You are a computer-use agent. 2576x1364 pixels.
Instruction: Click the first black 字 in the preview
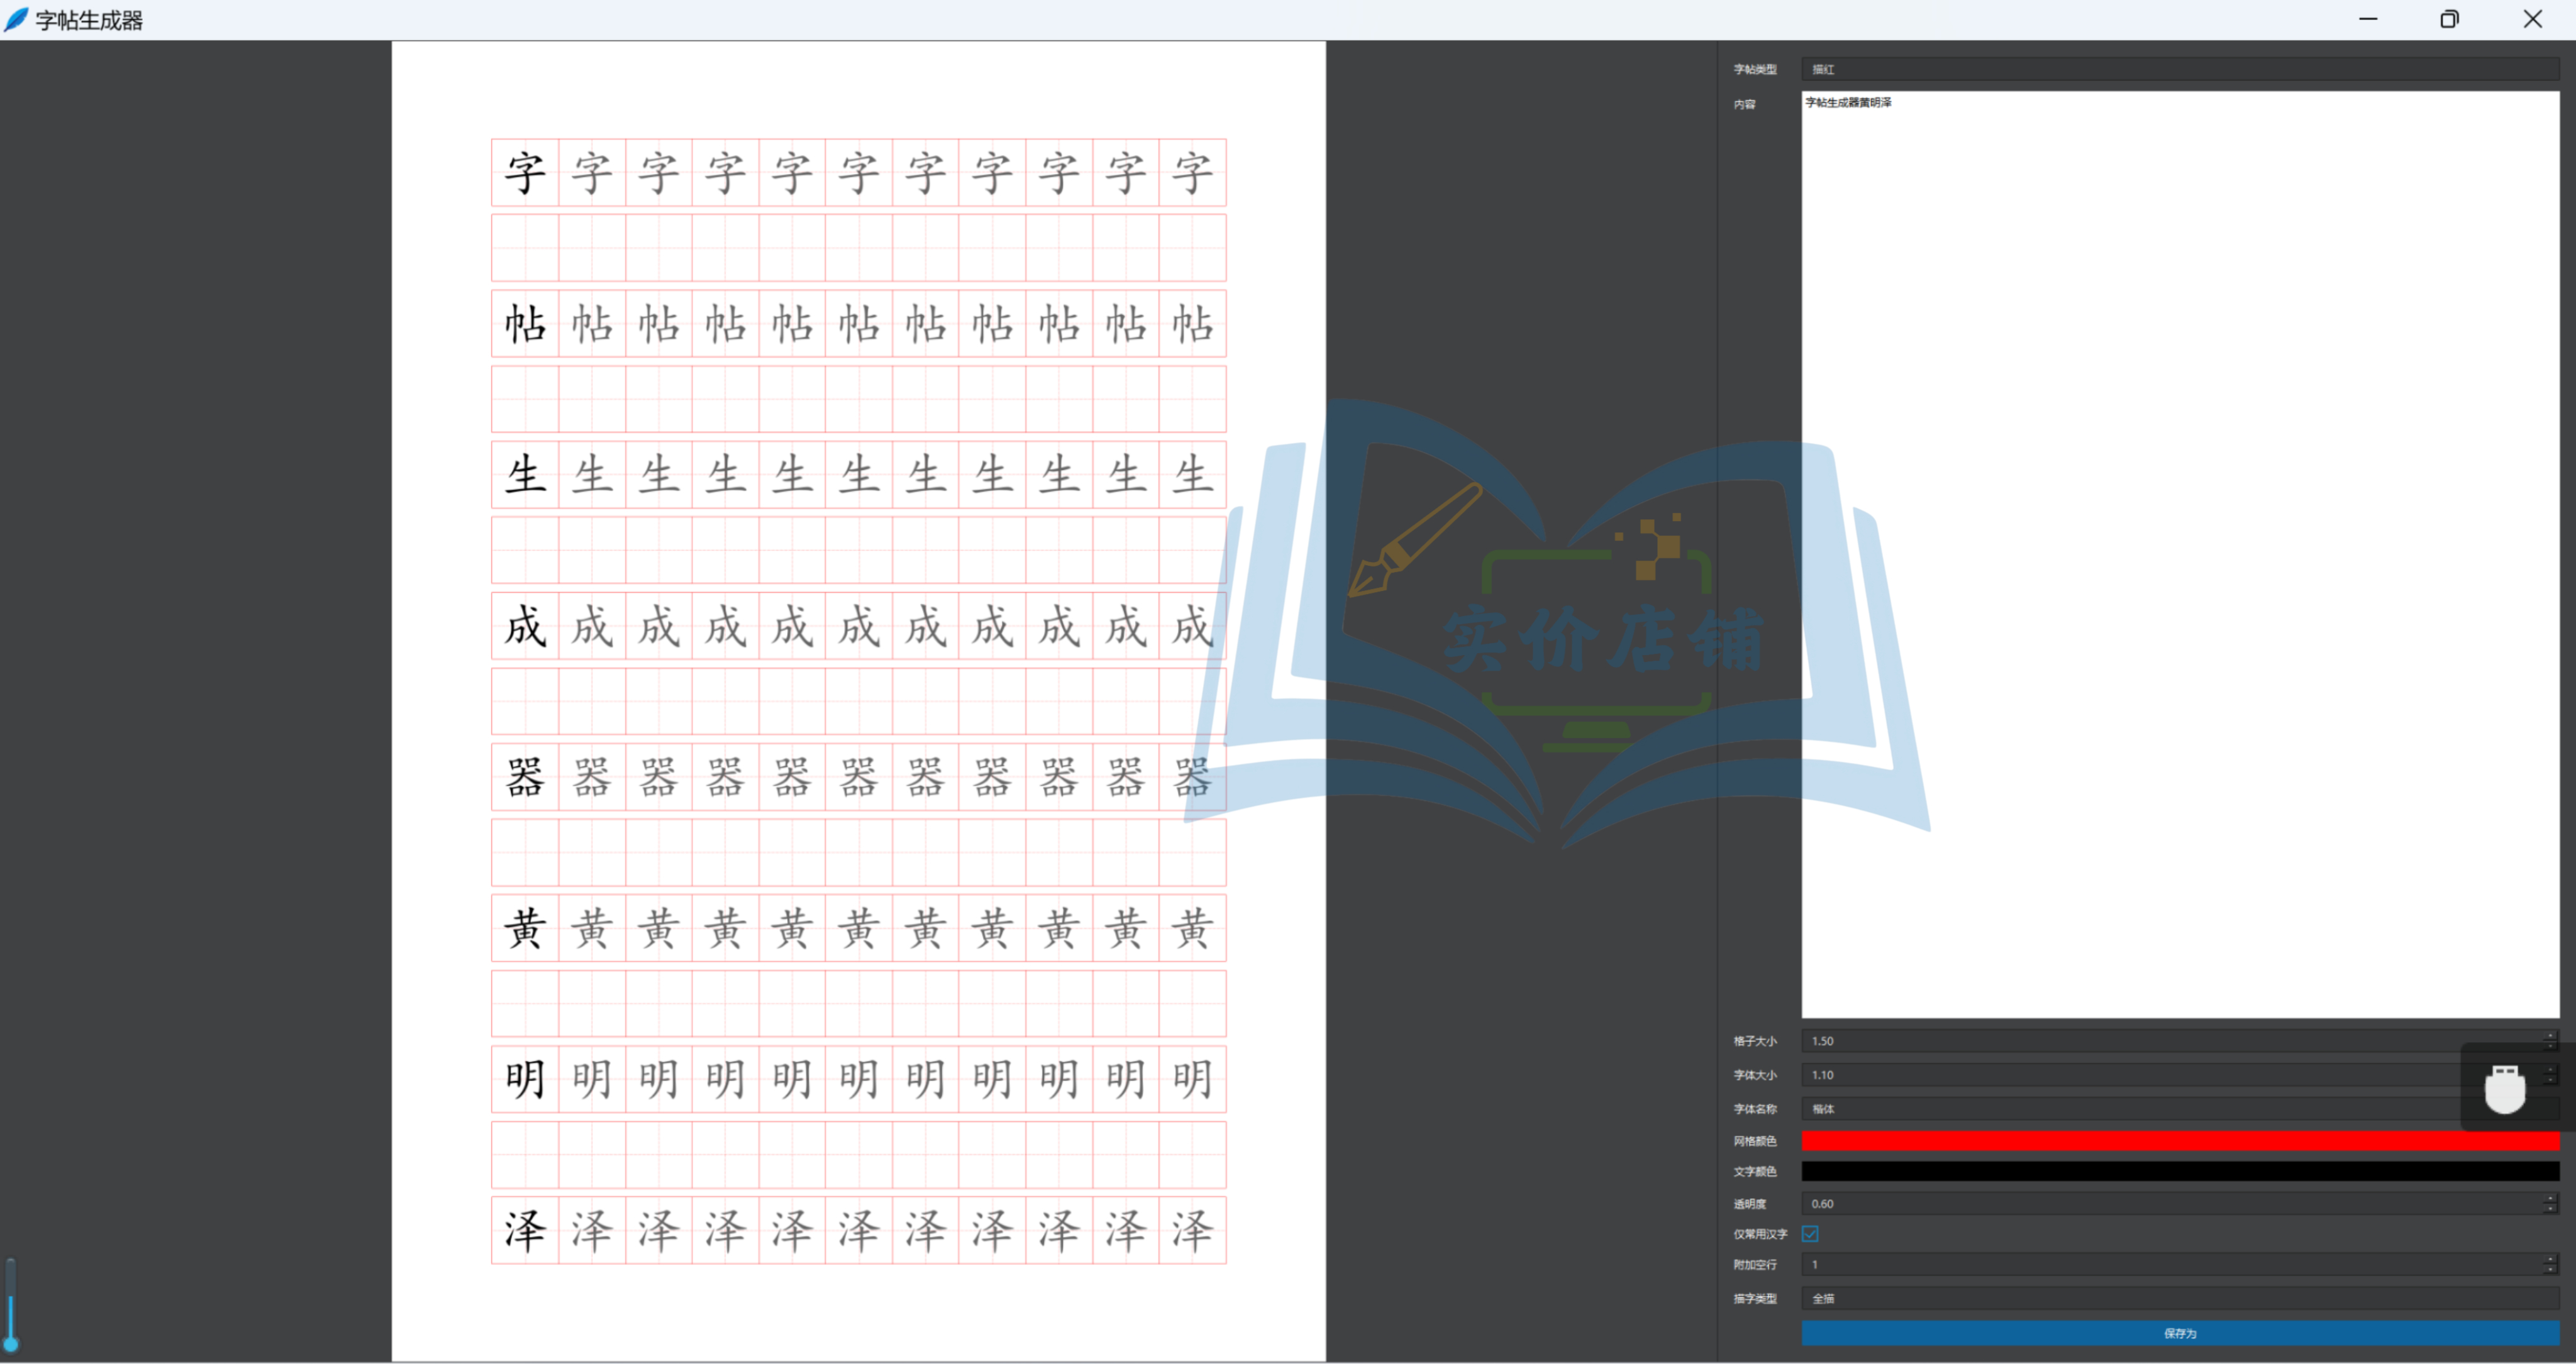click(525, 173)
